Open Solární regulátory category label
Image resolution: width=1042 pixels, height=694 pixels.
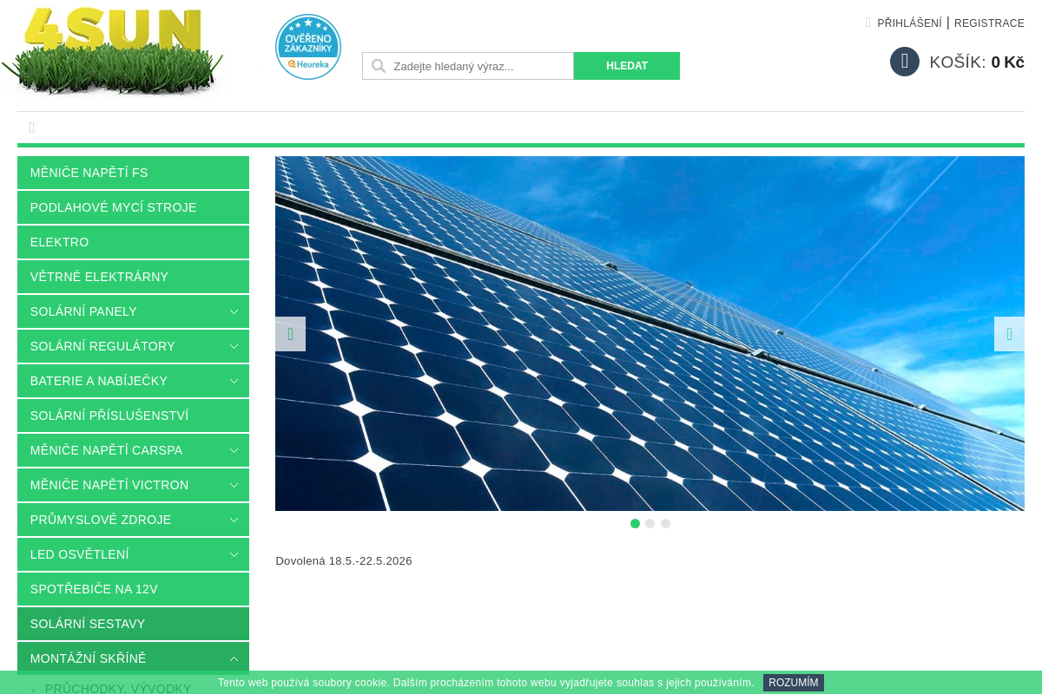[102, 346]
